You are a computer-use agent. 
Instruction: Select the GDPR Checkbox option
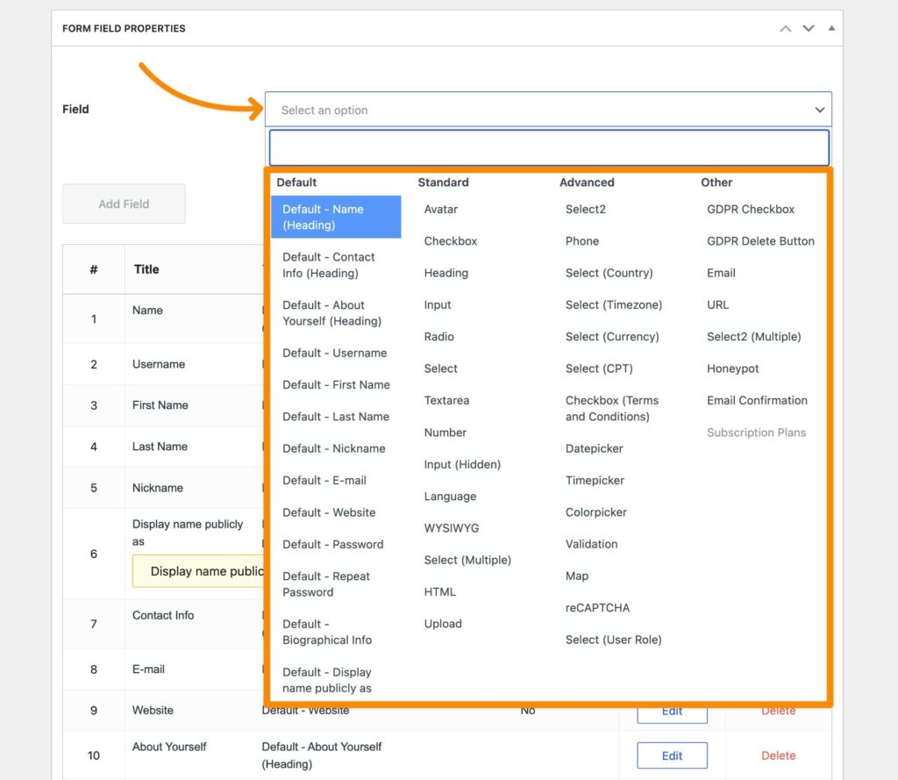click(751, 210)
